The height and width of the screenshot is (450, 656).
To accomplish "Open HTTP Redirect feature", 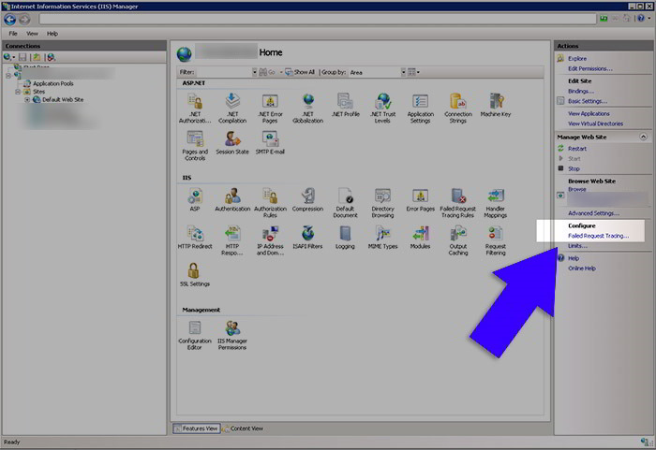I will pyautogui.click(x=195, y=237).
